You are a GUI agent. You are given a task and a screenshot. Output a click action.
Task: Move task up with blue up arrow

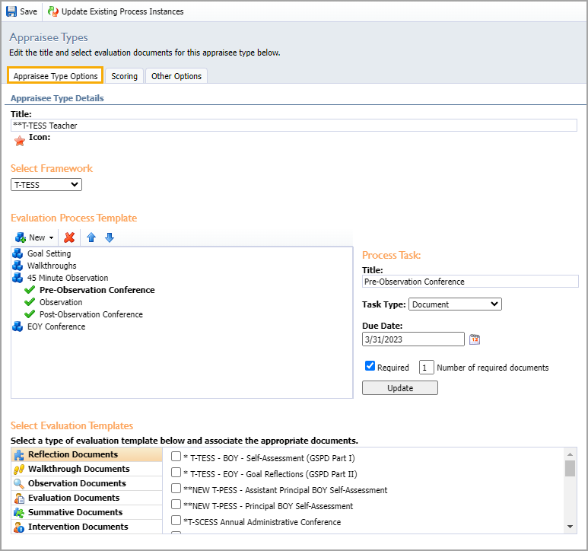click(x=91, y=237)
